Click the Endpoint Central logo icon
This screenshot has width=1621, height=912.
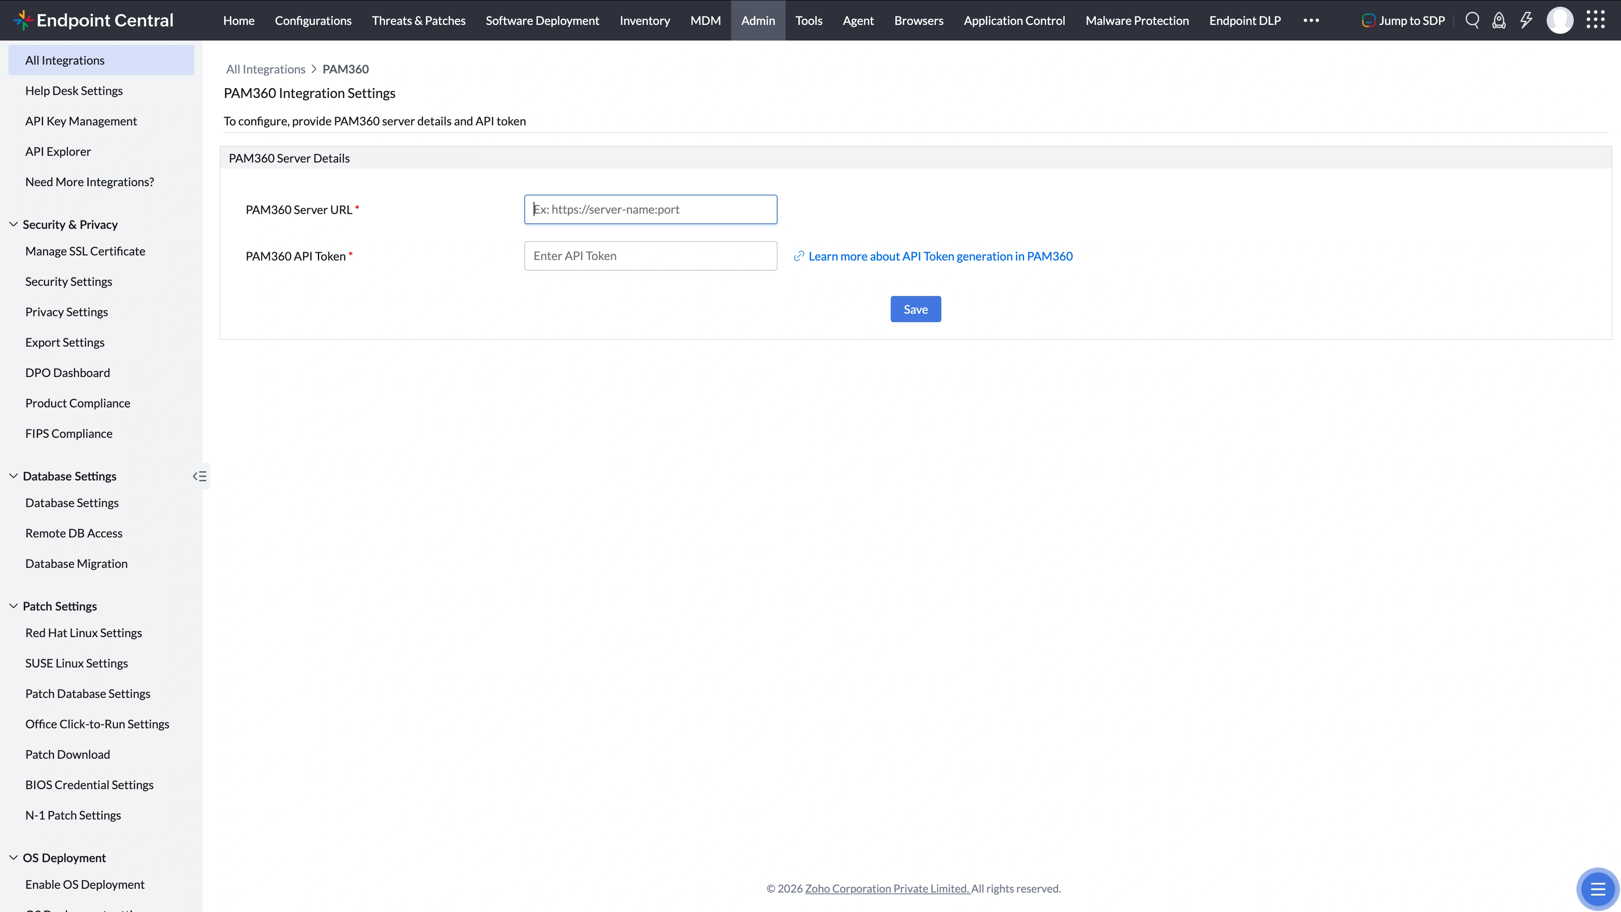pyautogui.click(x=23, y=20)
